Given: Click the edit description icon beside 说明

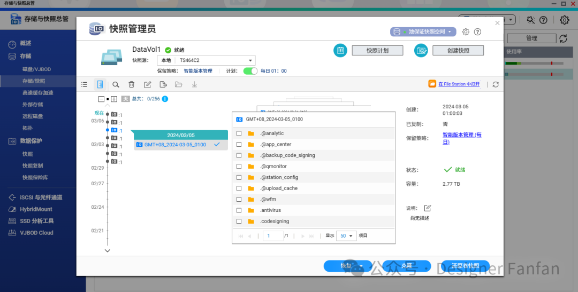Looking at the screenshot, I should coord(428,208).
